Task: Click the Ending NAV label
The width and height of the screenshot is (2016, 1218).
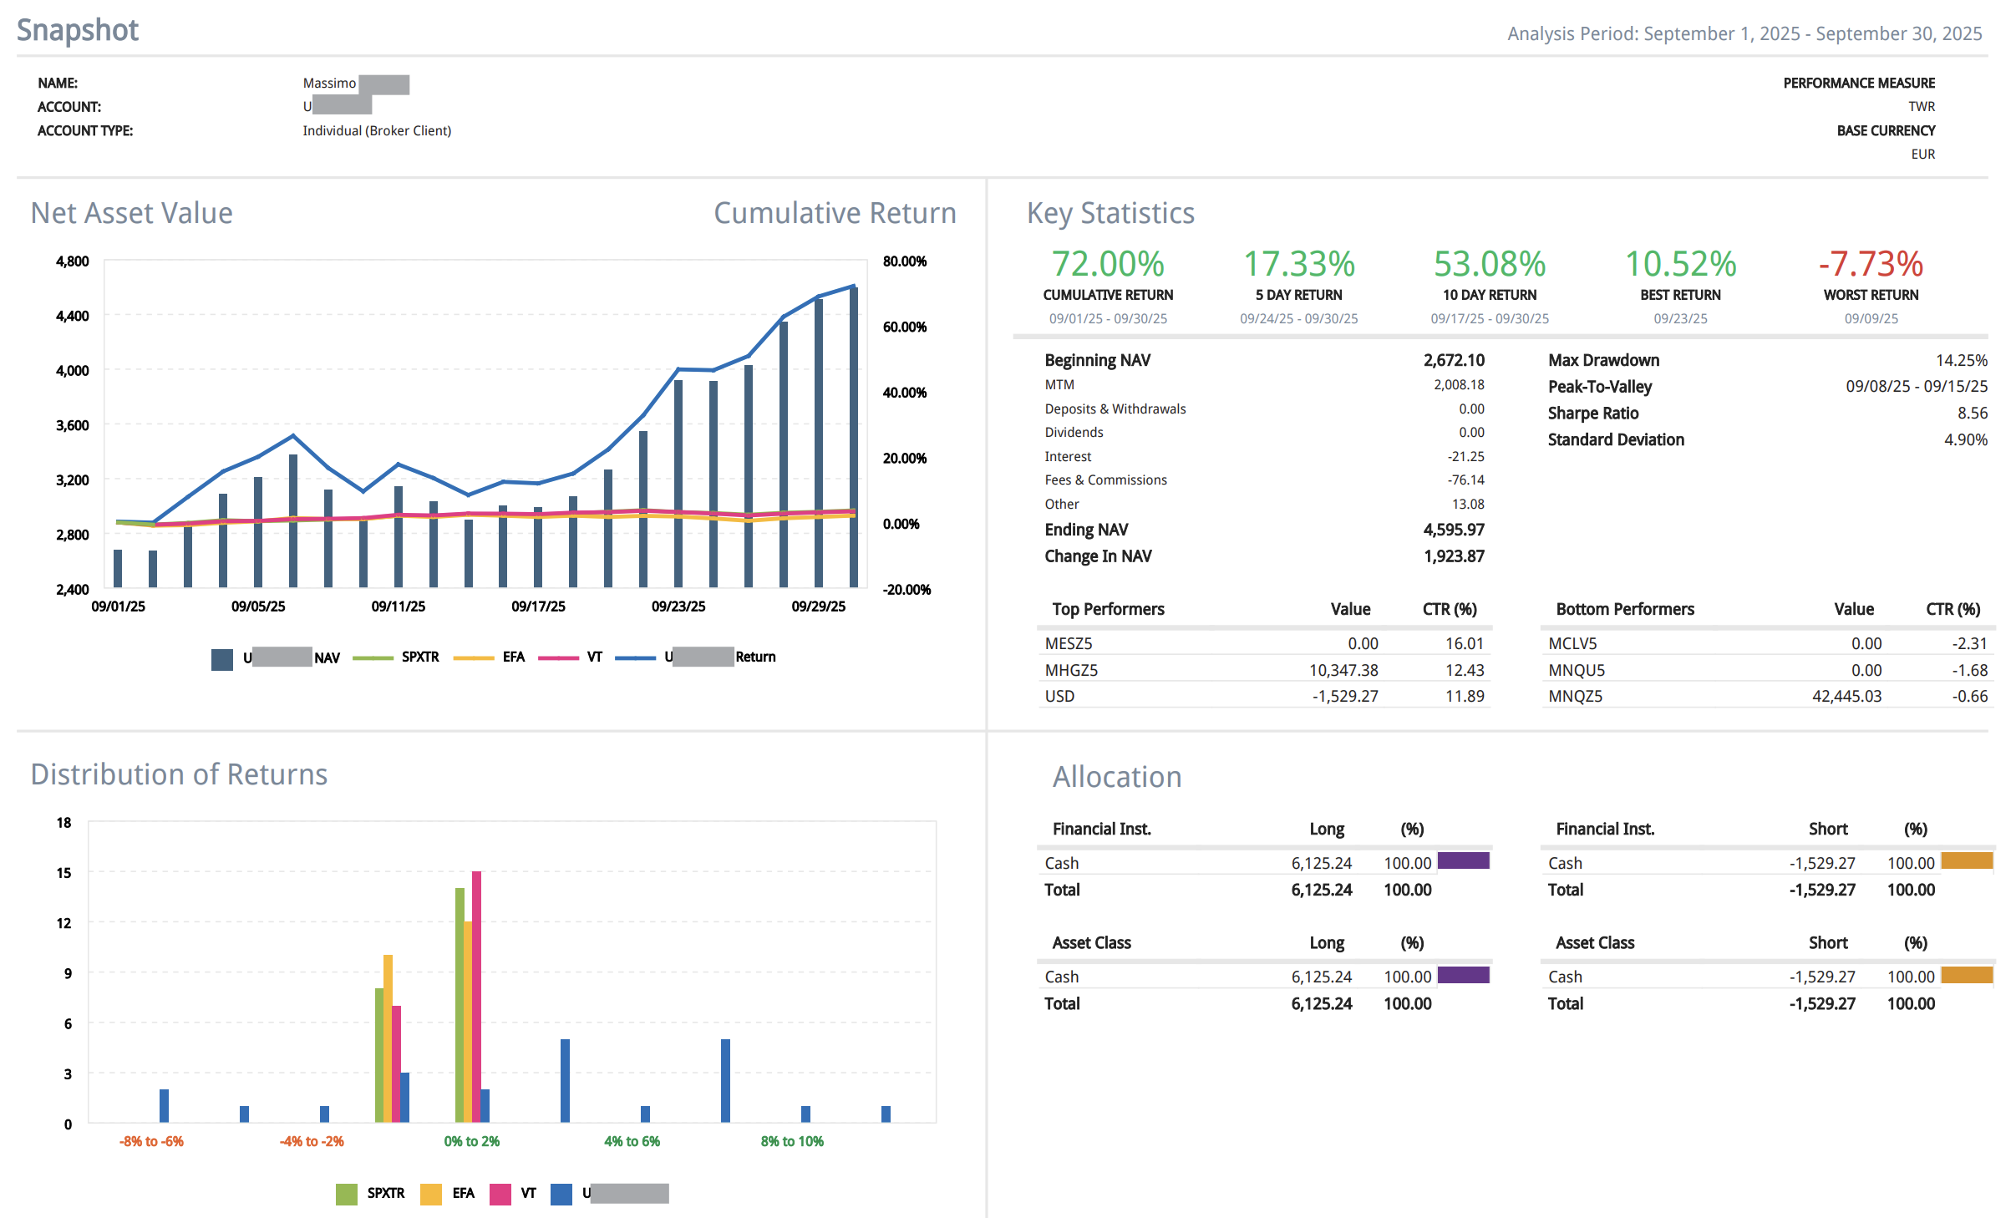Action: [x=1085, y=530]
